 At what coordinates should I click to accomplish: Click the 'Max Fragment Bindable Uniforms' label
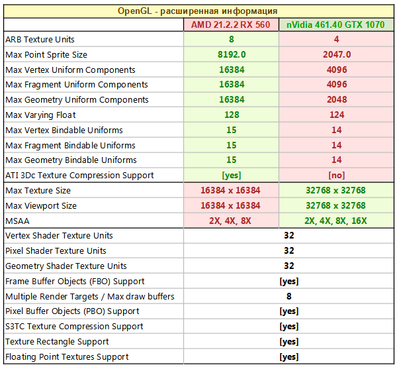[x=70, y=146]
